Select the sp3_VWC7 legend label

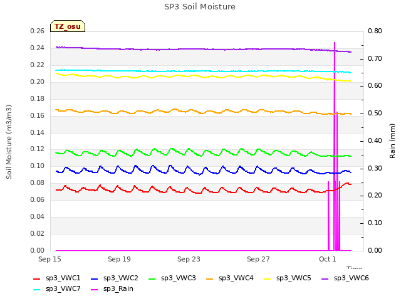point(63,289)
